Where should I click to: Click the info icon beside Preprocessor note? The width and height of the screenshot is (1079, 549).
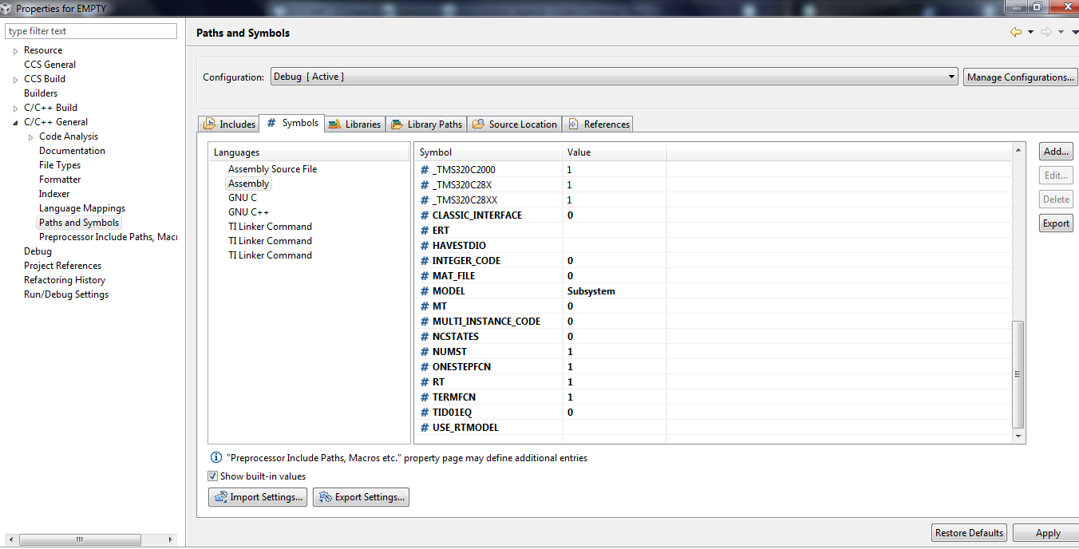tap(215, 458)
